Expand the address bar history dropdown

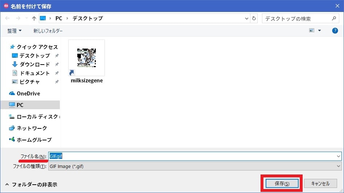(247, 19)
